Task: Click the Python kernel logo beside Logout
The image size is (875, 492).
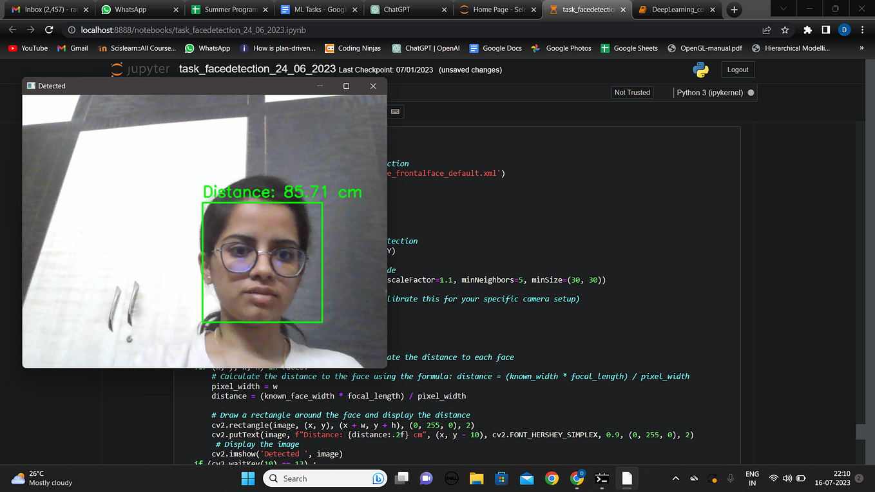Action: pyautogui.click(x=700, y=70)
